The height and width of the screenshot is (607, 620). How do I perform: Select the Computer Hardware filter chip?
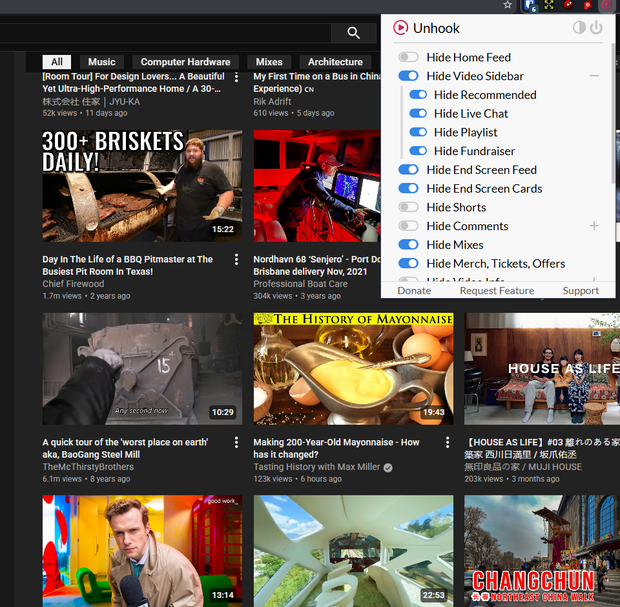[x=185, y=61]
